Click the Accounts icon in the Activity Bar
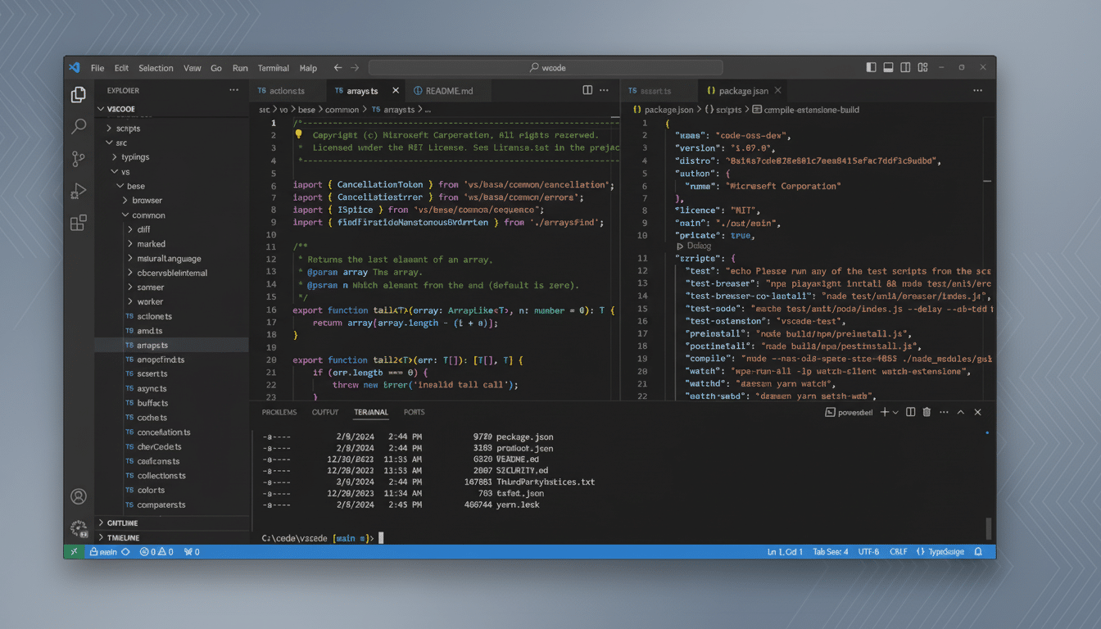1101x629 pixels. click(x=78, y=496)
